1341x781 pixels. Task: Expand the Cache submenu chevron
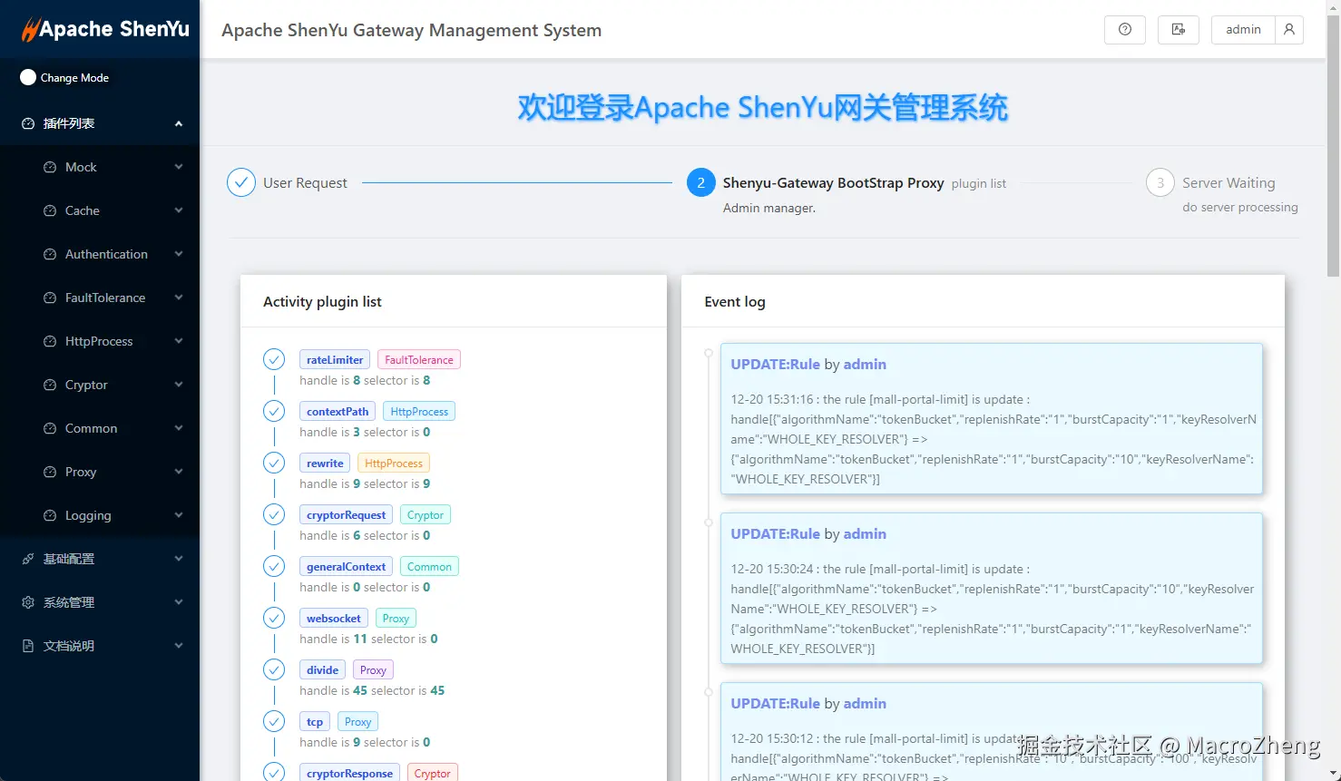pyautogui.click(x=179, y=210)
